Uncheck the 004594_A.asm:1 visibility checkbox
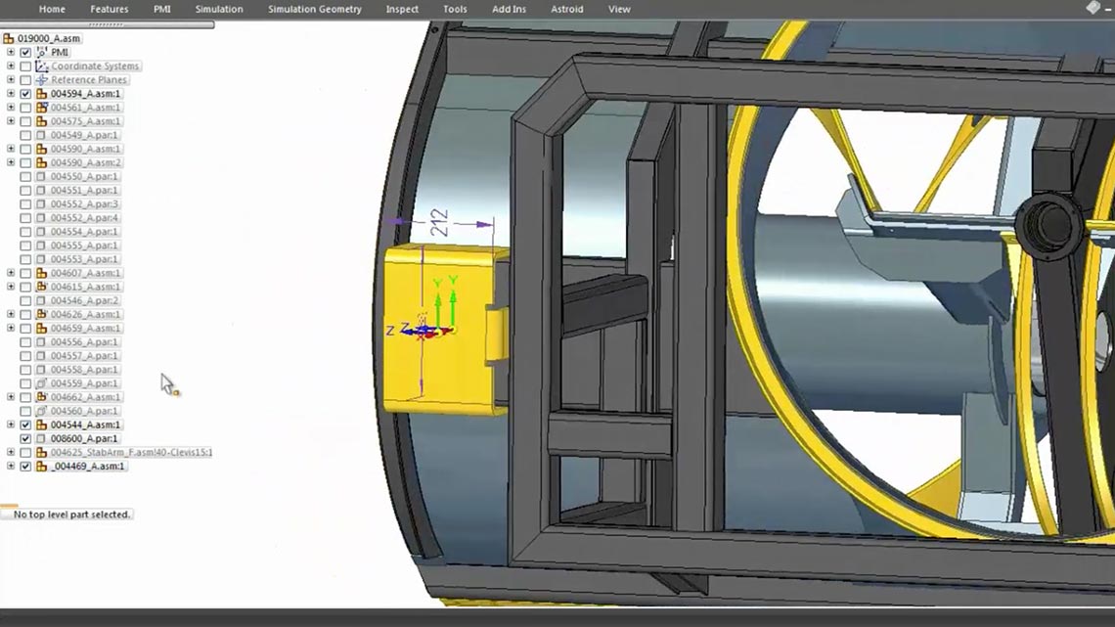The image size is (1115, 627). [25, 94]
